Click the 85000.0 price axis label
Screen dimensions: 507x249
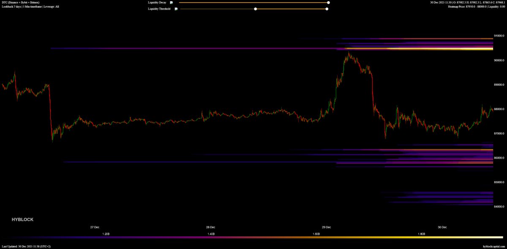pyautogui.click(x=499, y=182)
